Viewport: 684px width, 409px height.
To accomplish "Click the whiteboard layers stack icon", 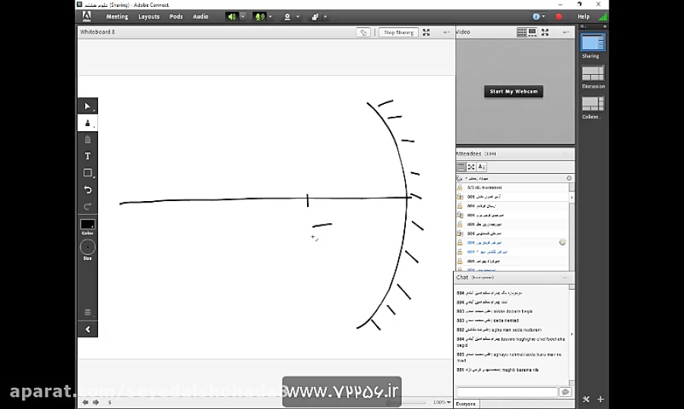I will [87, 313].
